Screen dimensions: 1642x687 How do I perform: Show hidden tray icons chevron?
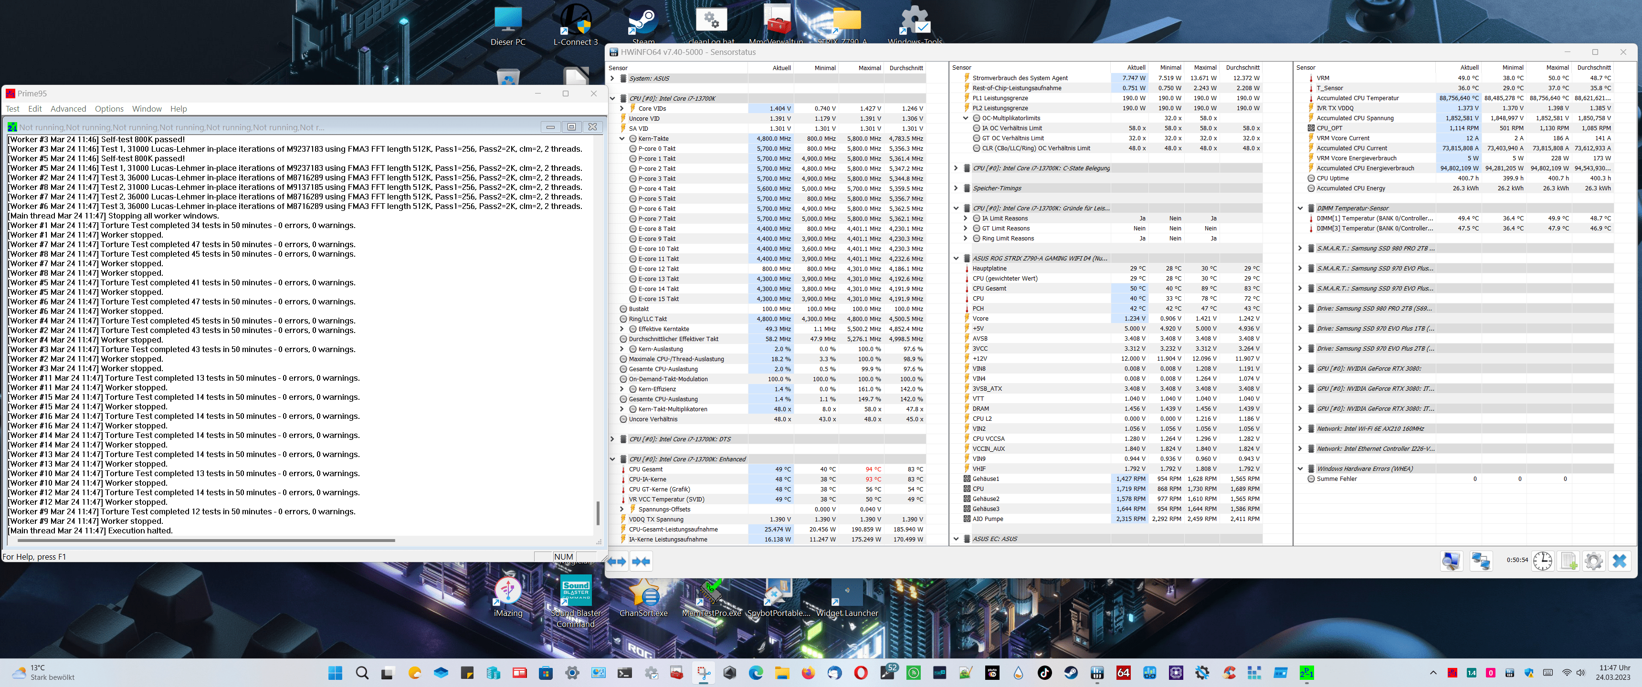coord(1433,673)
